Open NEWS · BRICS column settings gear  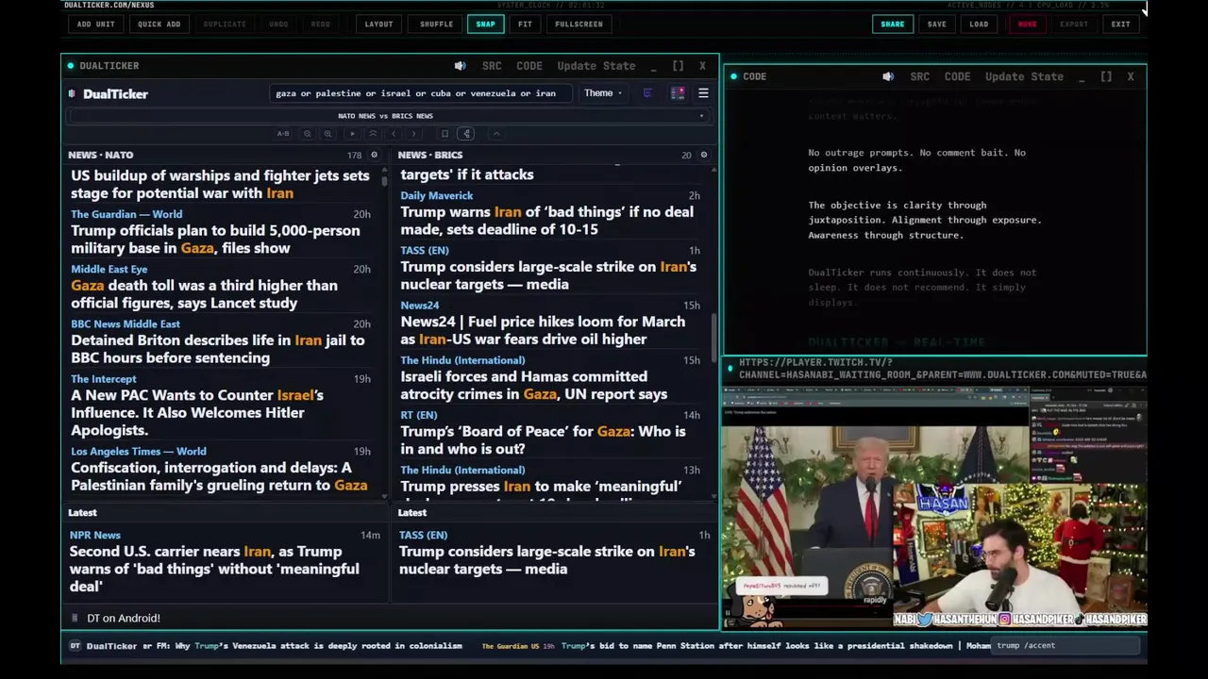tap(703, 155)
